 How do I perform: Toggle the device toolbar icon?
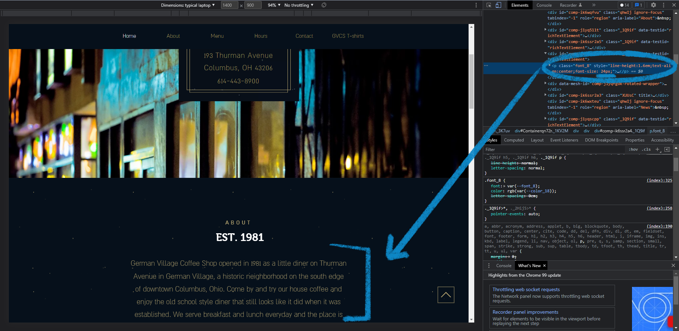point(498,5)
